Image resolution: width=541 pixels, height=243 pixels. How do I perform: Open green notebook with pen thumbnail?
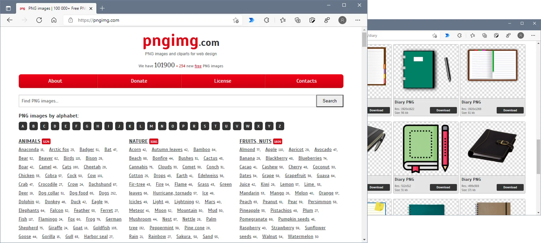(x=426, y=71)
